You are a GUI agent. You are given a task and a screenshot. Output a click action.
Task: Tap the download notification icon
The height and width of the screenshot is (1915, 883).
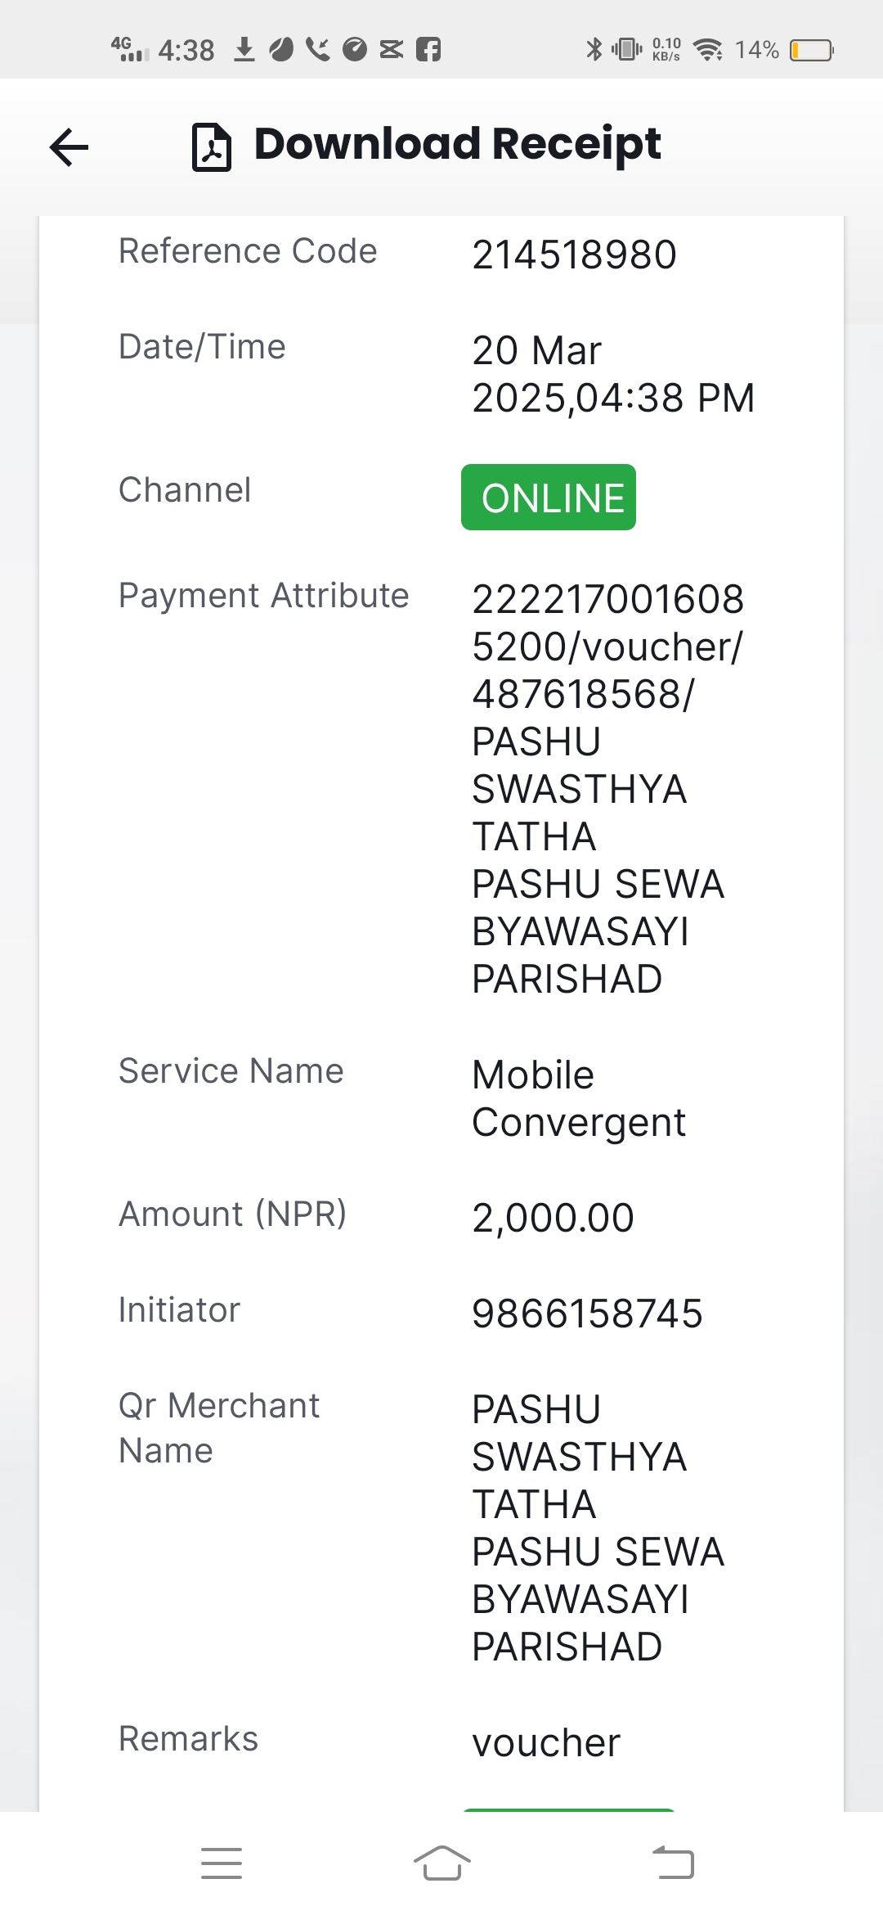[244, 49]
